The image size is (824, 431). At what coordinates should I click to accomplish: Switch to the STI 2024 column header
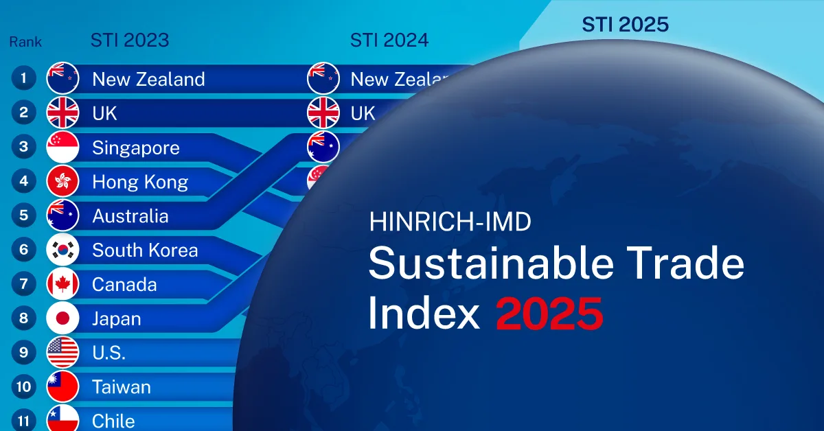click(x=389, y=40)
